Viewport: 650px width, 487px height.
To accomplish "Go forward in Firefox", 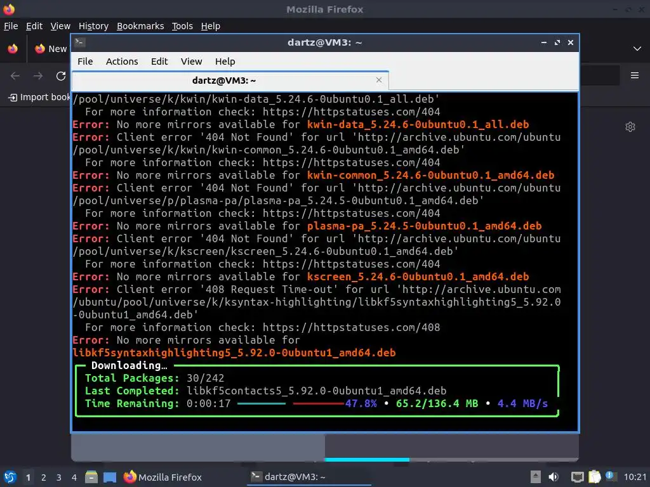I will [38, 76].
